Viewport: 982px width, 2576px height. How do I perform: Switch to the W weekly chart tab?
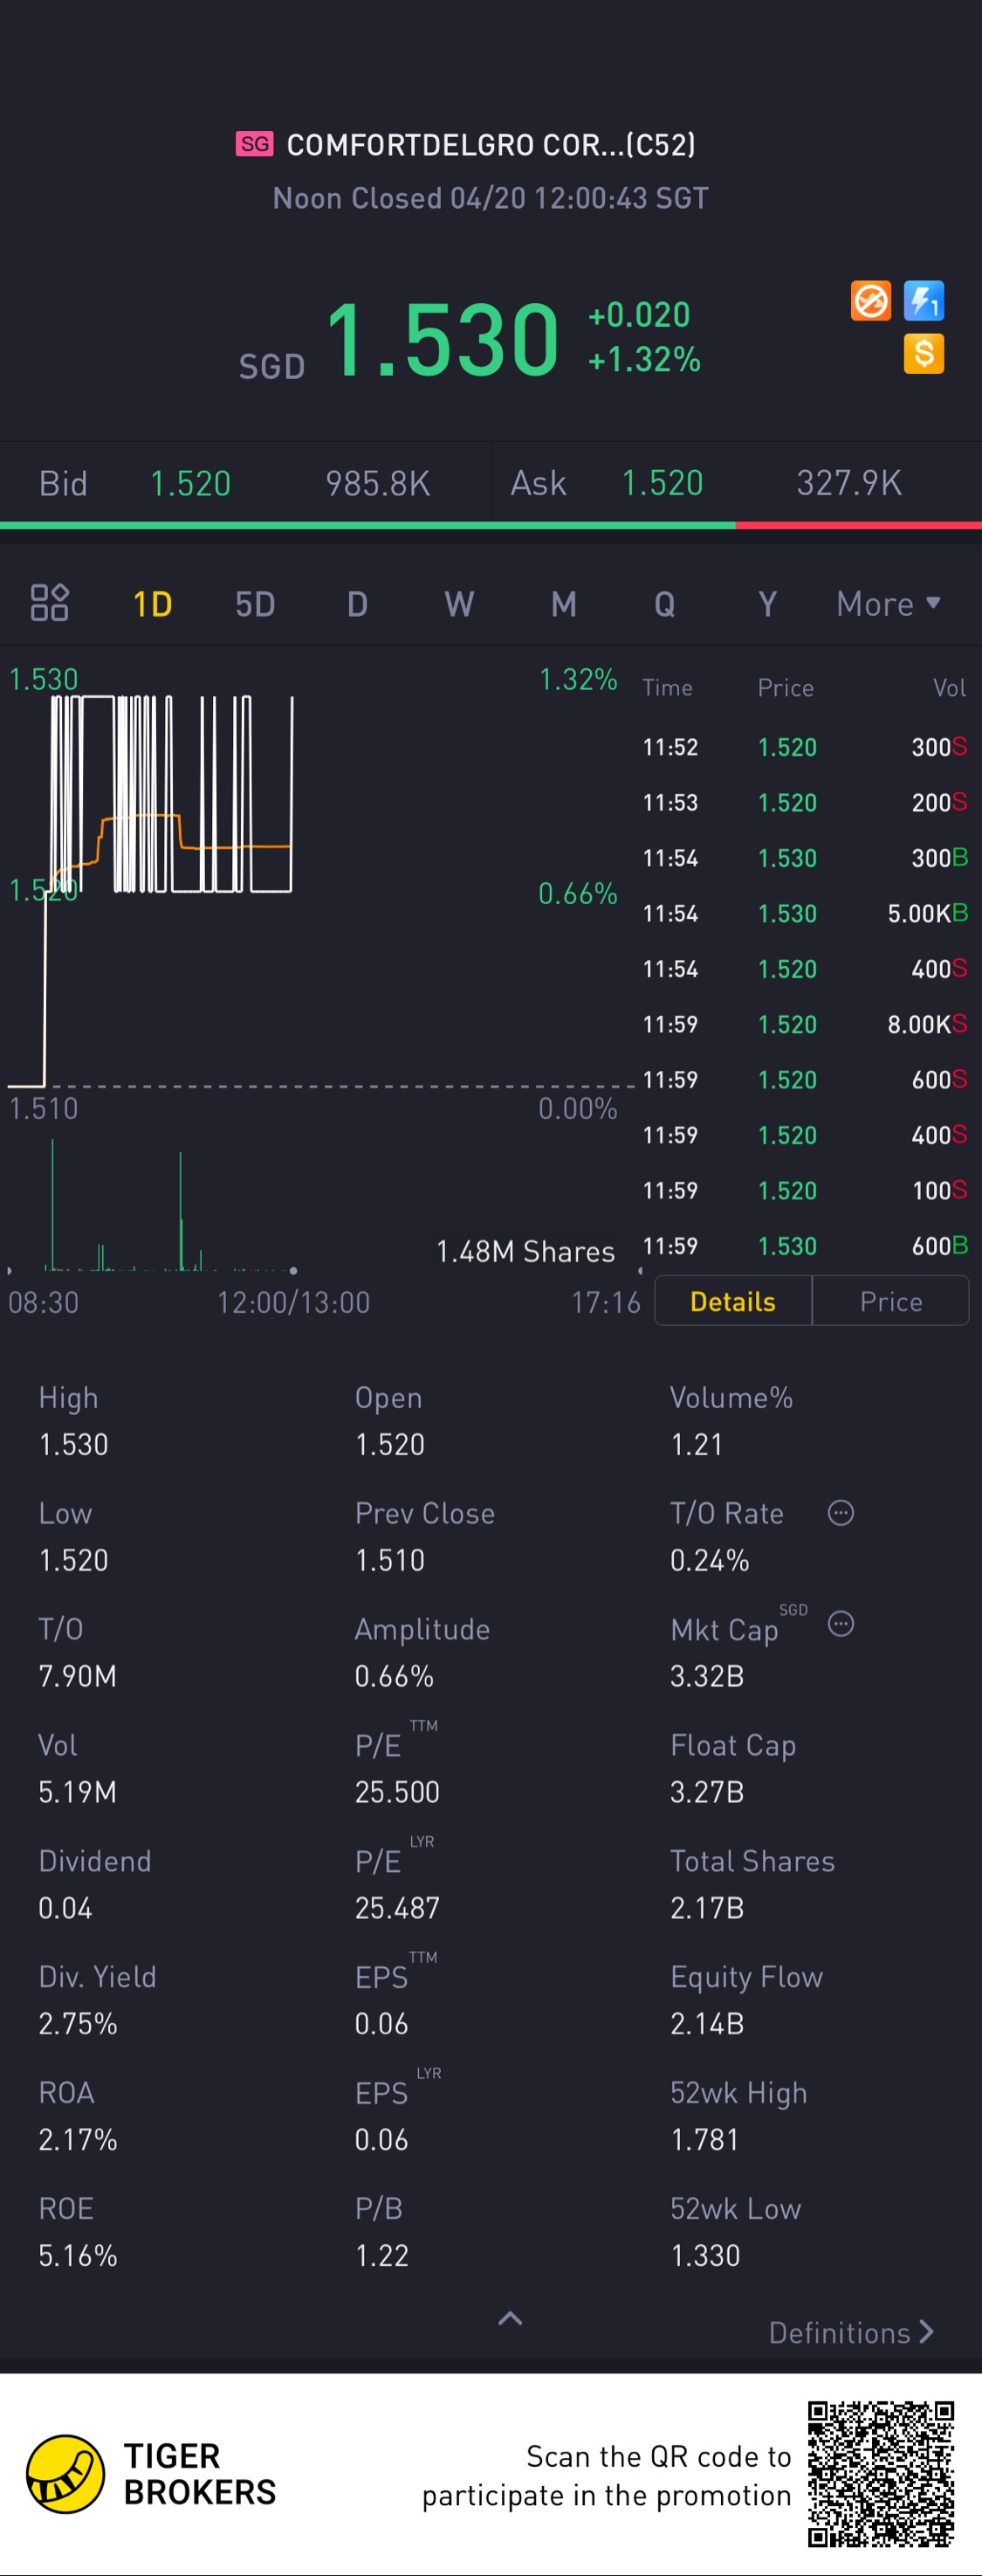(x=459, y=604)
